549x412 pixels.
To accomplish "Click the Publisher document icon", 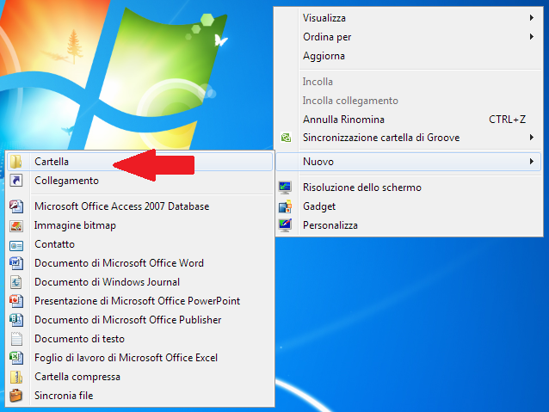I will point(16,320).
